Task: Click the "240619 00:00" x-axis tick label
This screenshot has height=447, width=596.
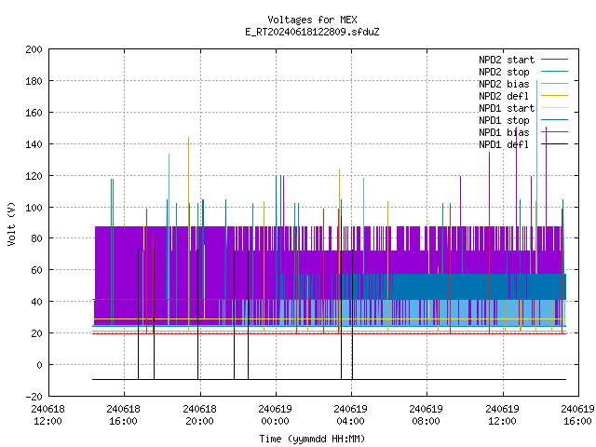Action: 276,415
